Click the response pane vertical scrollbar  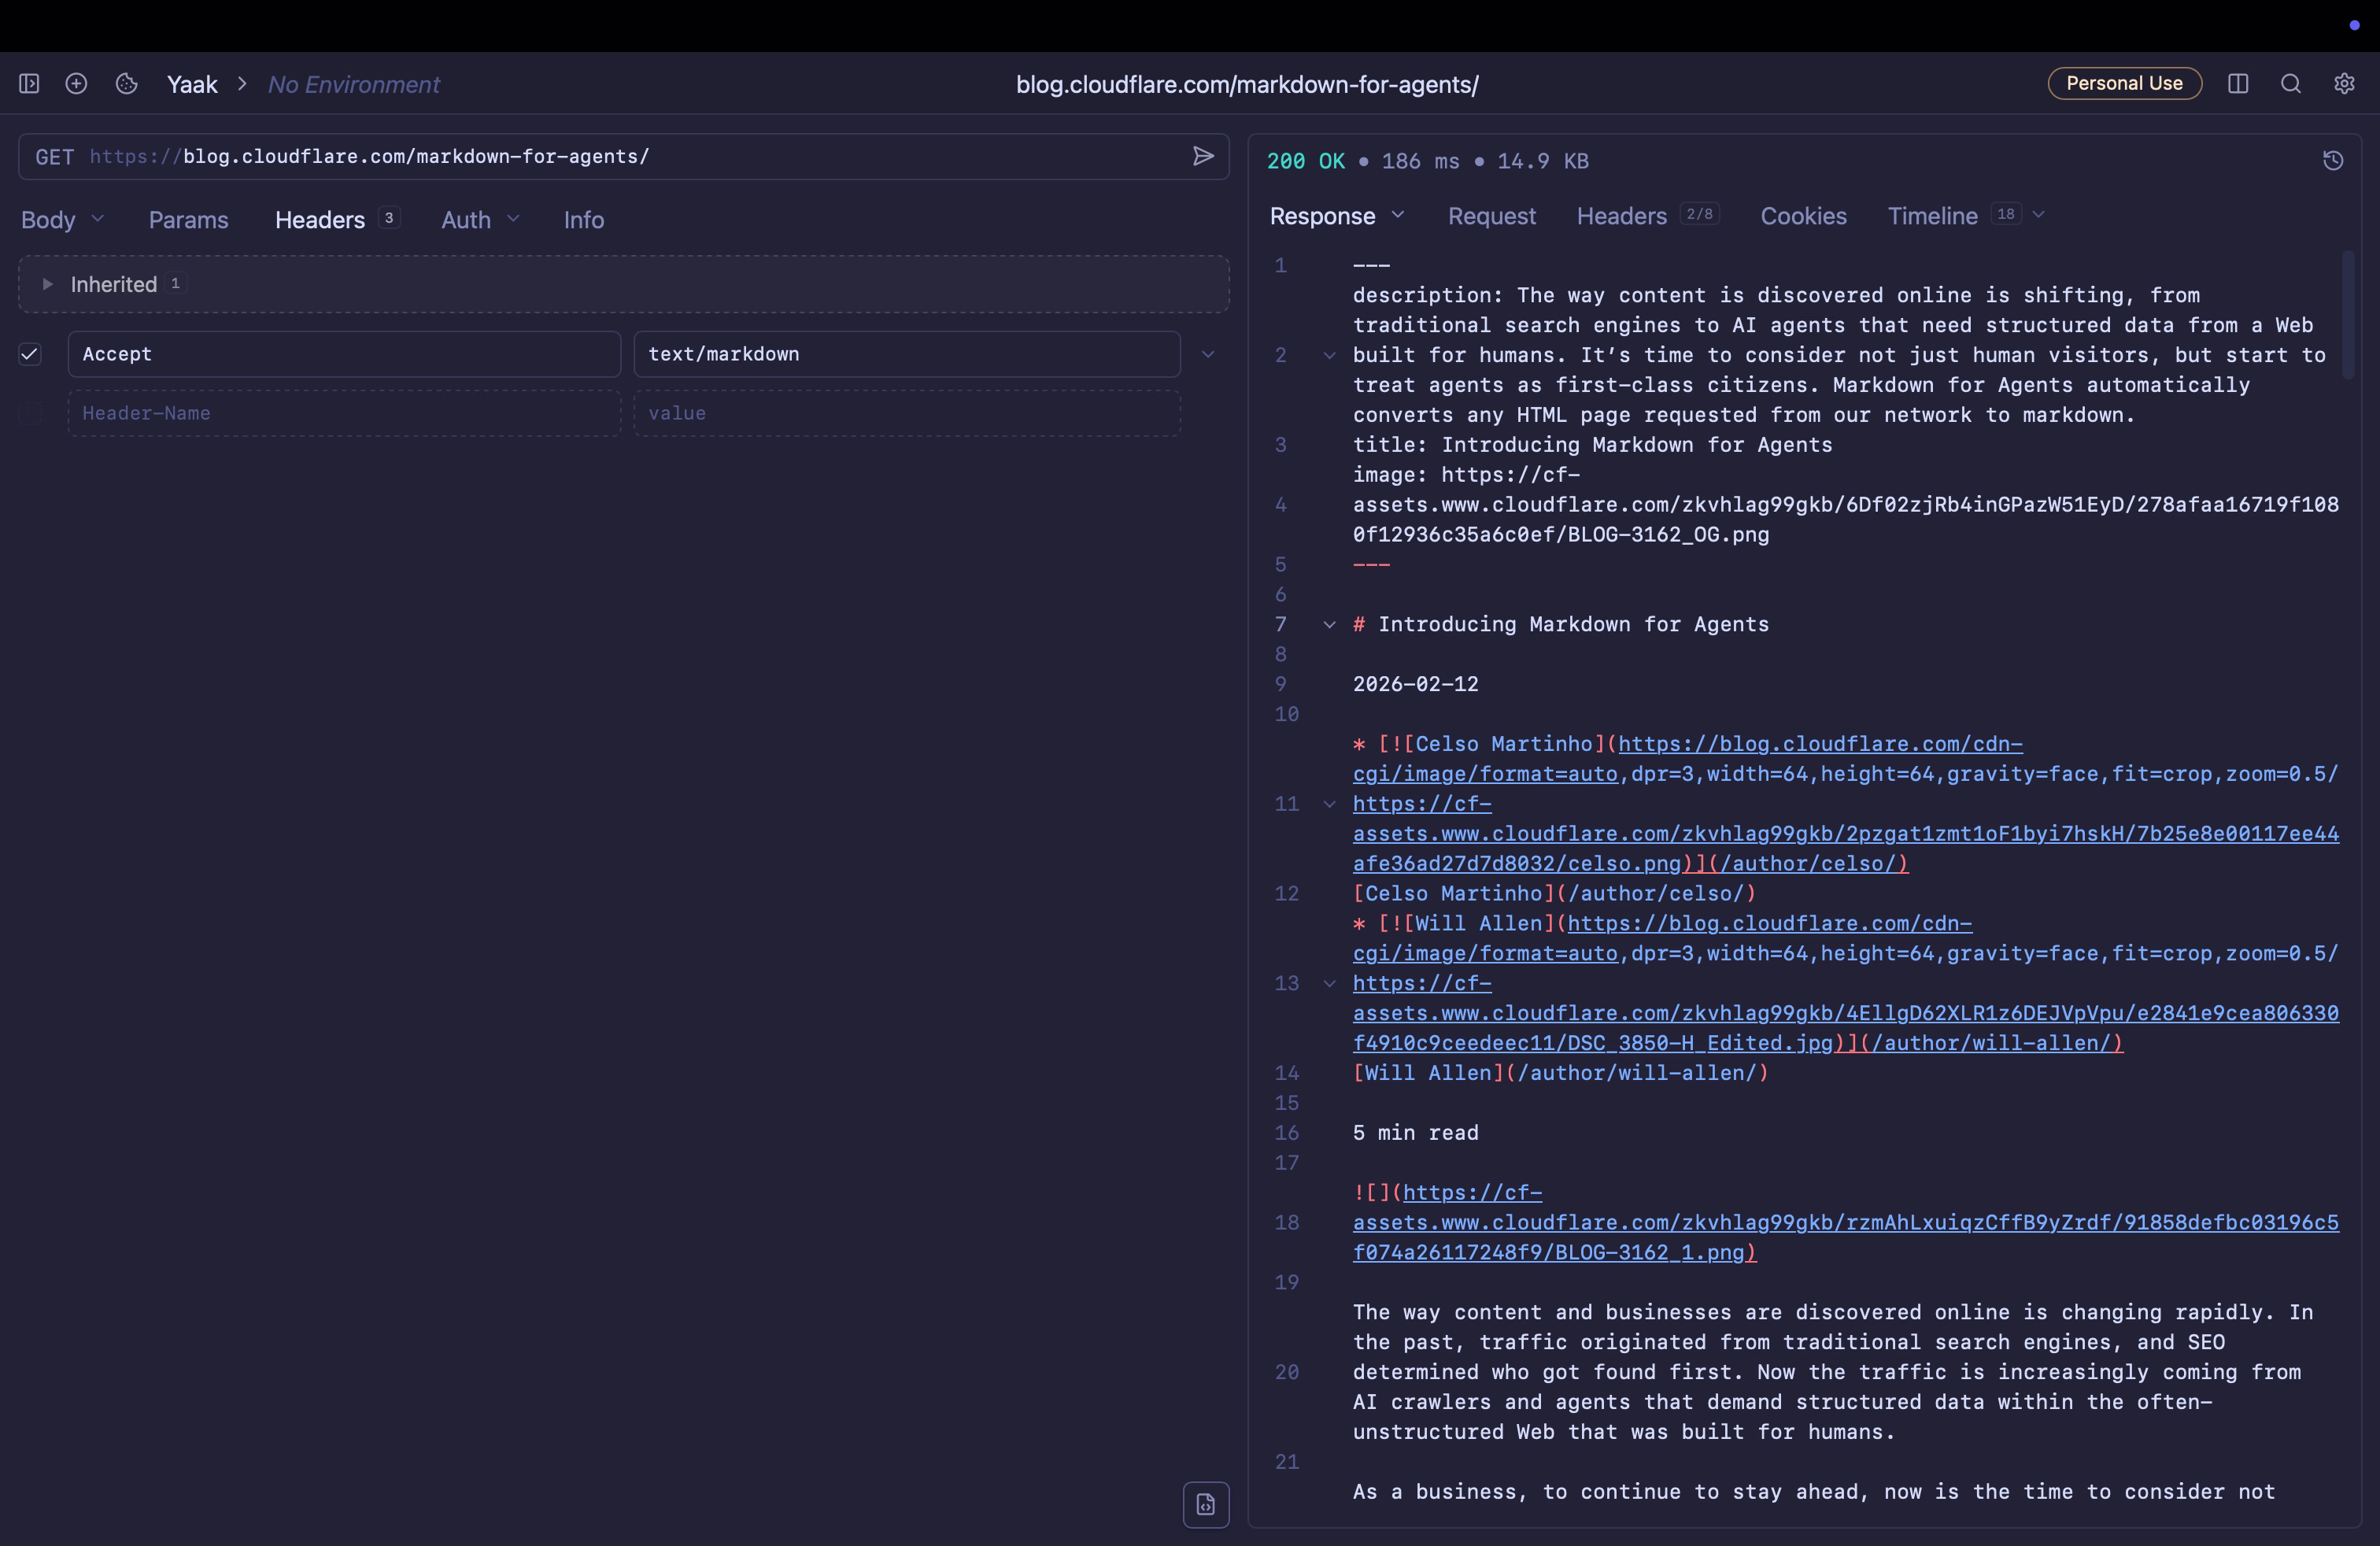[2348, 315]
